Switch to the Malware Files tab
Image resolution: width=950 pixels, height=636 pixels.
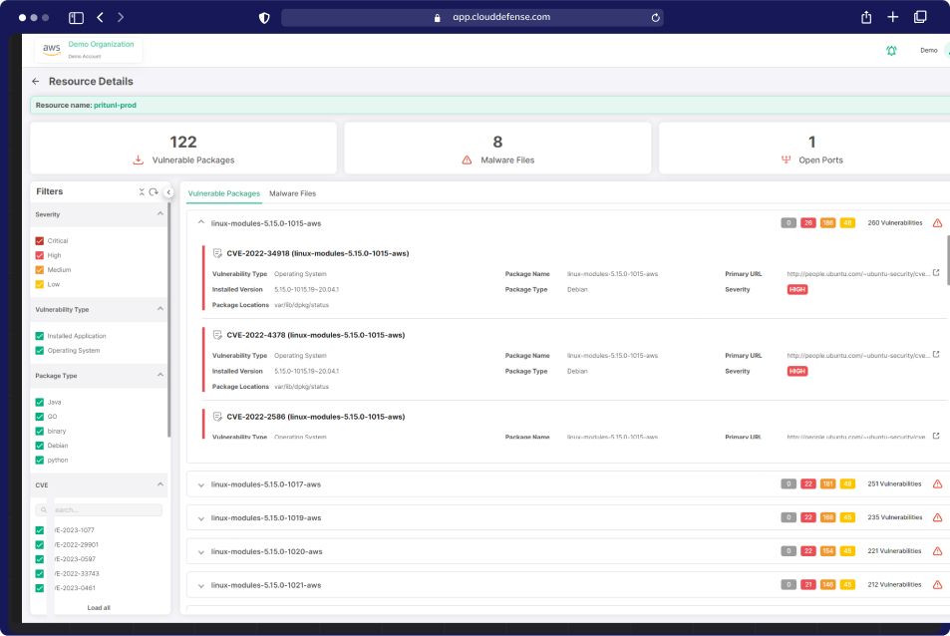click(x=292, y=193)
